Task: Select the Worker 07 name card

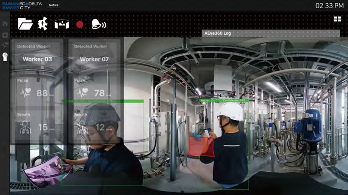Action: tap(94, 59)
